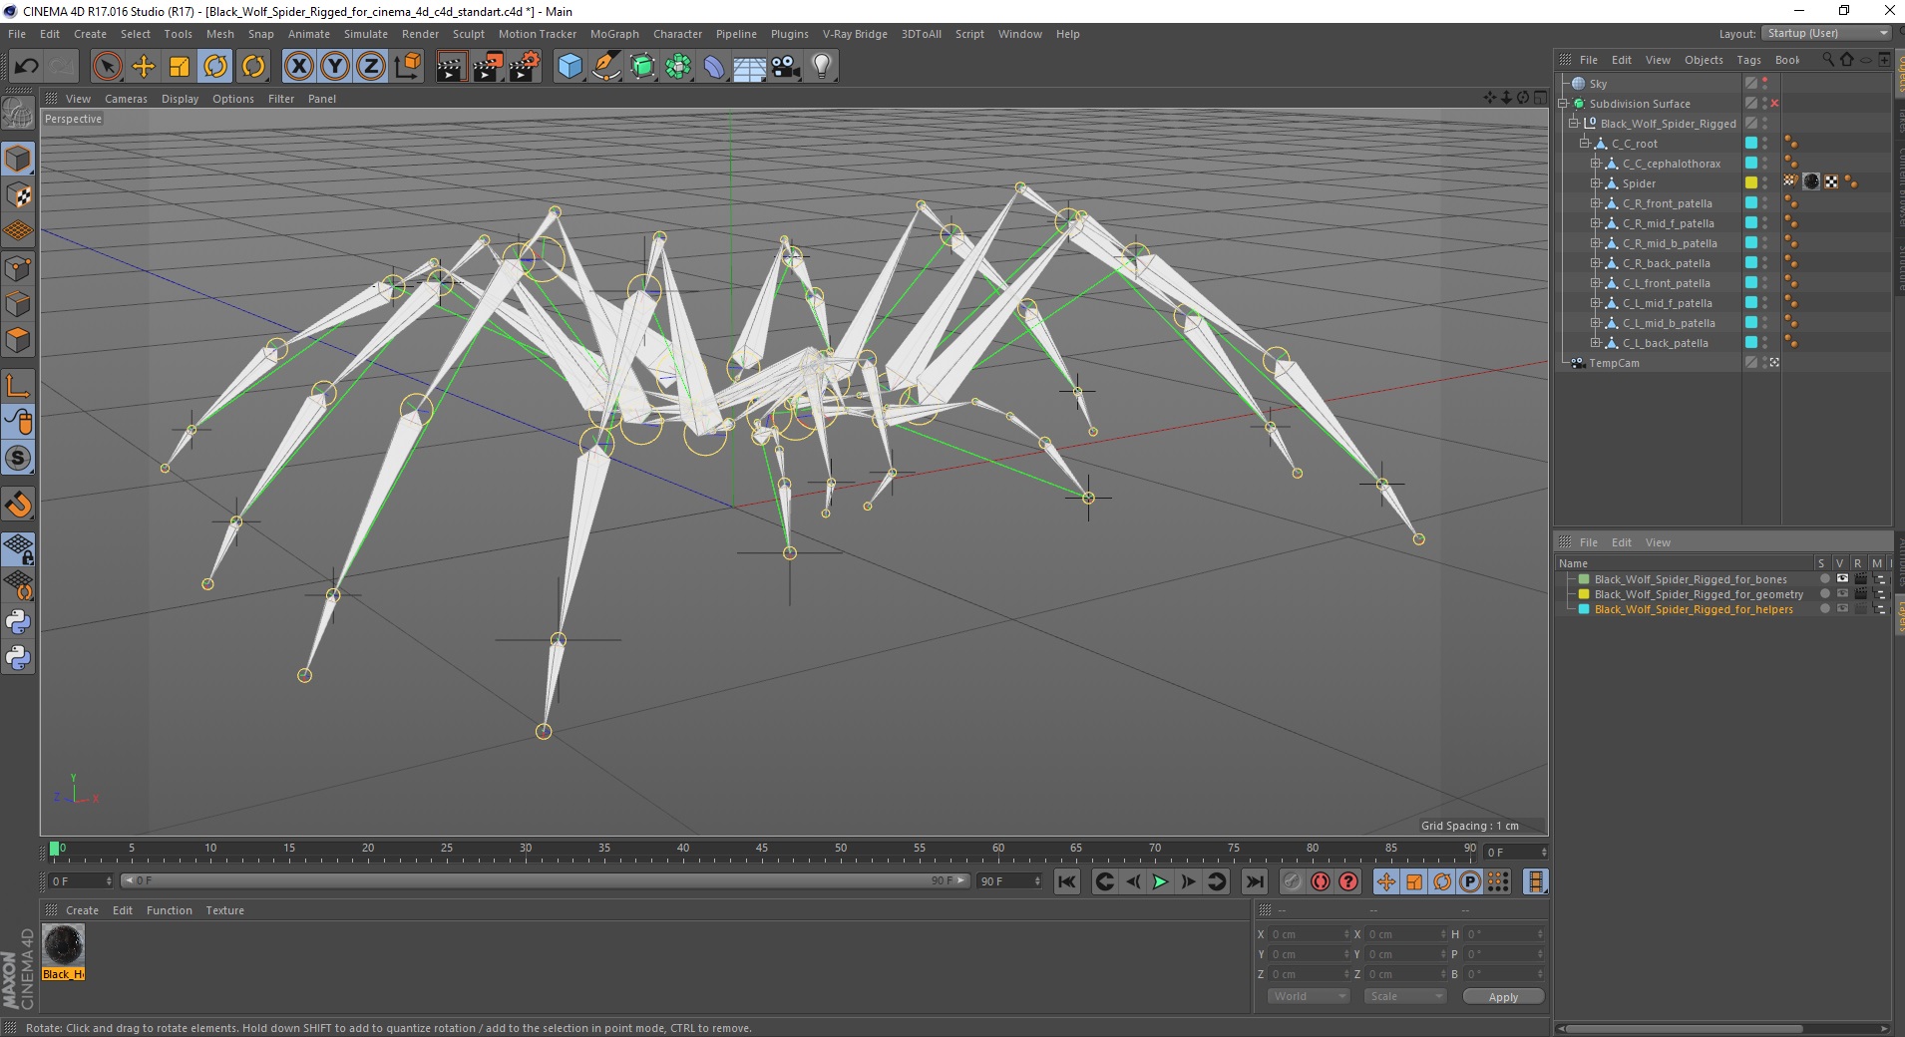
Task: Toggle Sky visibility dots
Action: [x=1765, y=84]
